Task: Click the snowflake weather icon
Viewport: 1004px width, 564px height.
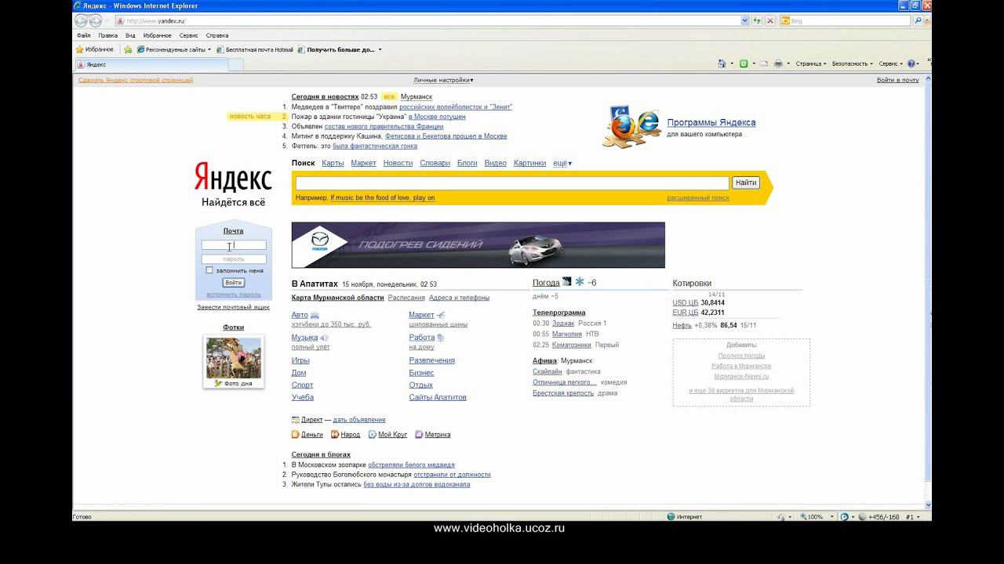Action: pyautogui.click(x=580, y=282)
